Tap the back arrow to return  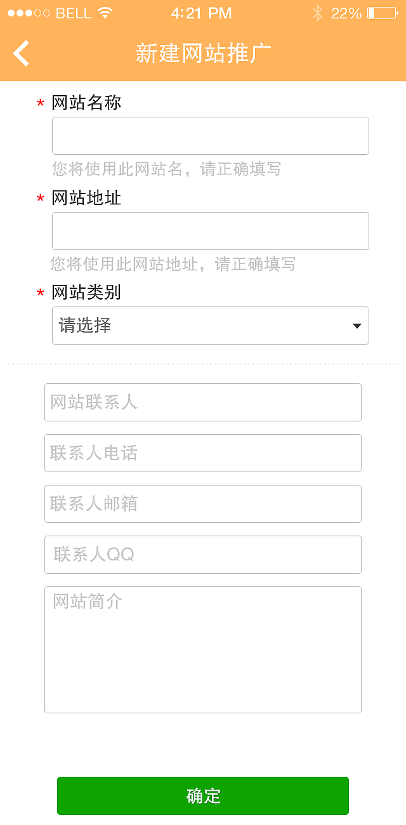tap(21, 53)
